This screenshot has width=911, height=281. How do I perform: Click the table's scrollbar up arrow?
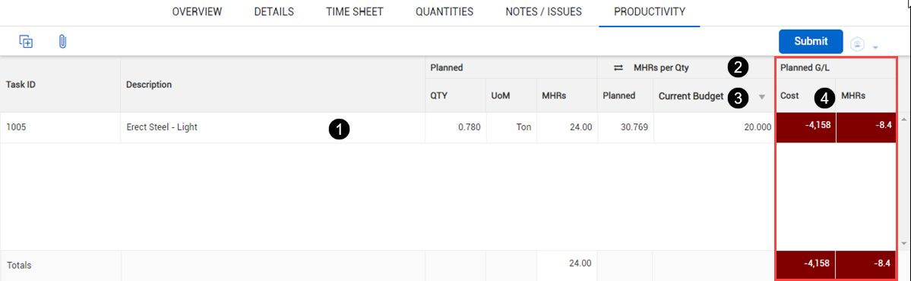pyautogui.click(x=903, y=120)
